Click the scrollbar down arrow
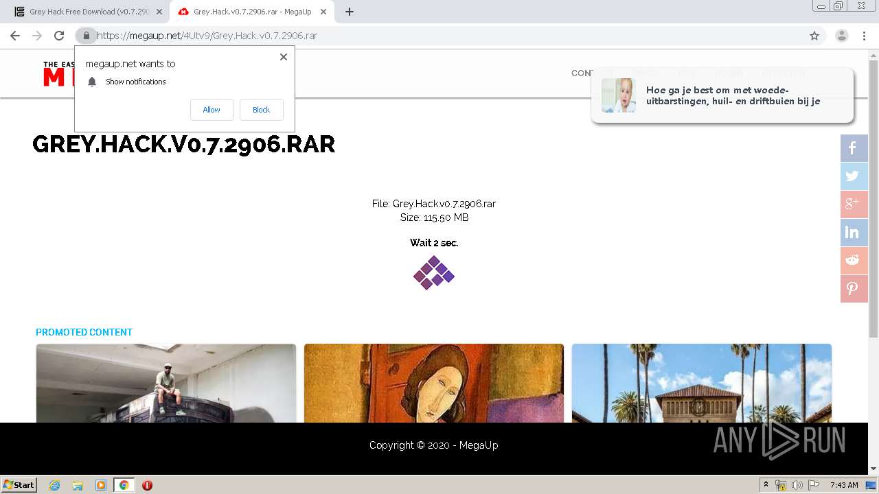 click(x=874, y=469)
